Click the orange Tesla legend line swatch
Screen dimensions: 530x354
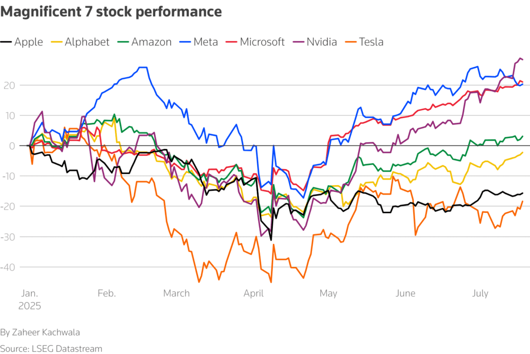[351, 42]
